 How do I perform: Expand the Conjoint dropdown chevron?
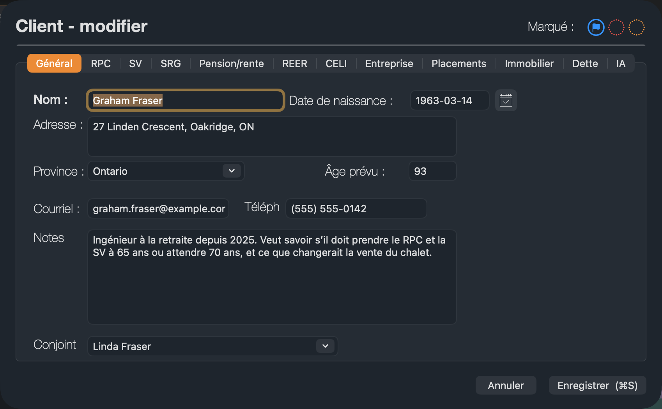tap(325, 346)
